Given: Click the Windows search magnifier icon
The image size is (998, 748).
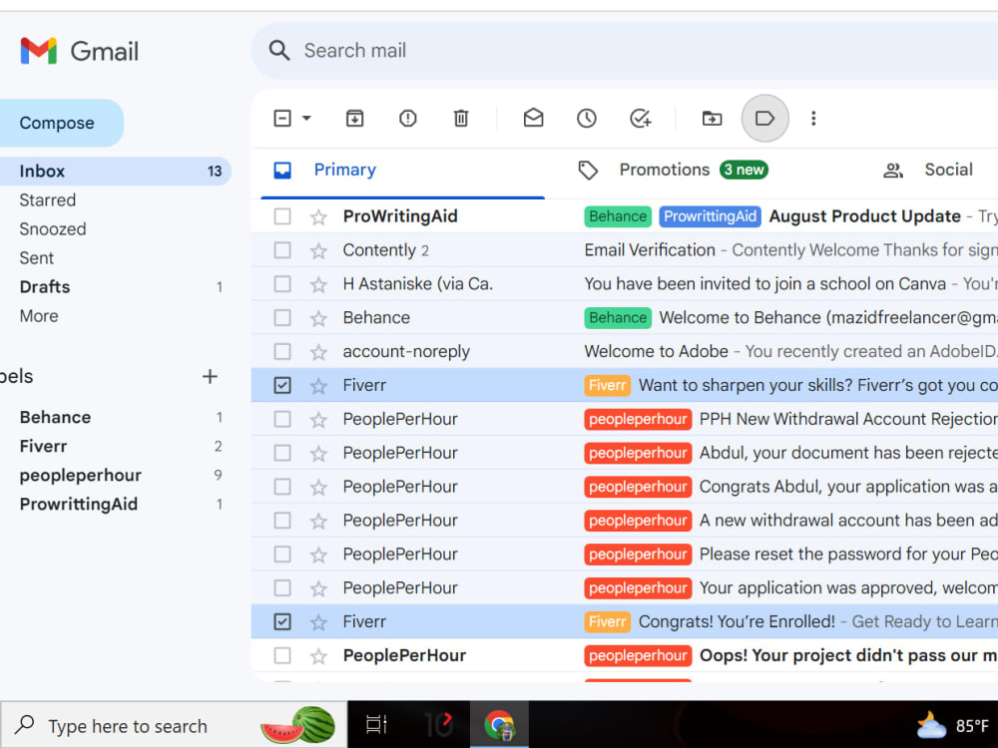Looking at the screenshot, I should coord(25,724).
